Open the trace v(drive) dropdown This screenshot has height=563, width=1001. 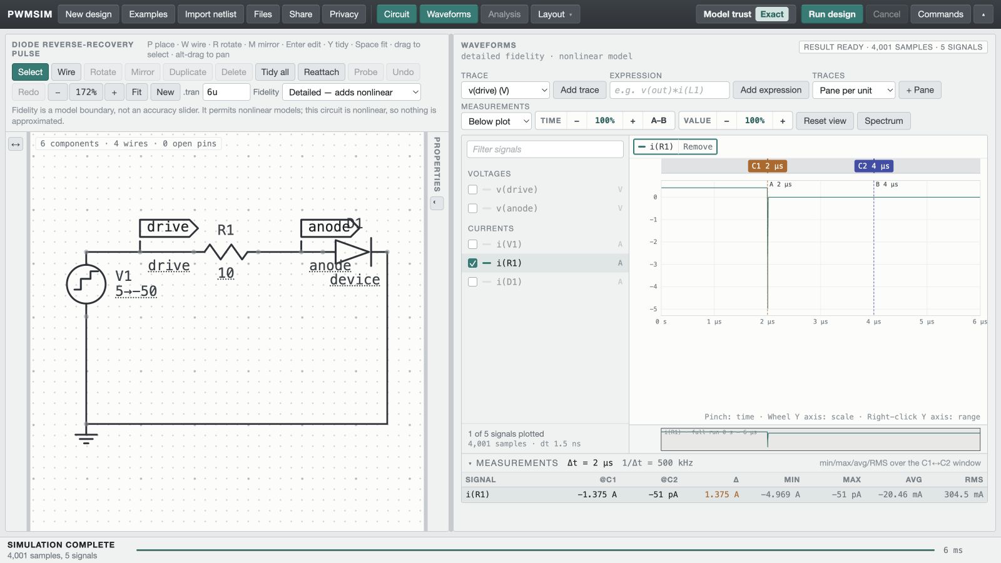[x=506, y=90]
